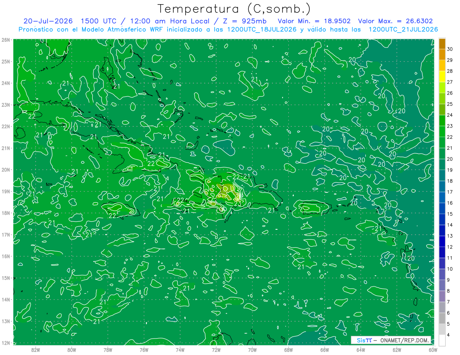Click the "60W" longitude axis label
The image size is (460, 355).
tap(433, 350)
